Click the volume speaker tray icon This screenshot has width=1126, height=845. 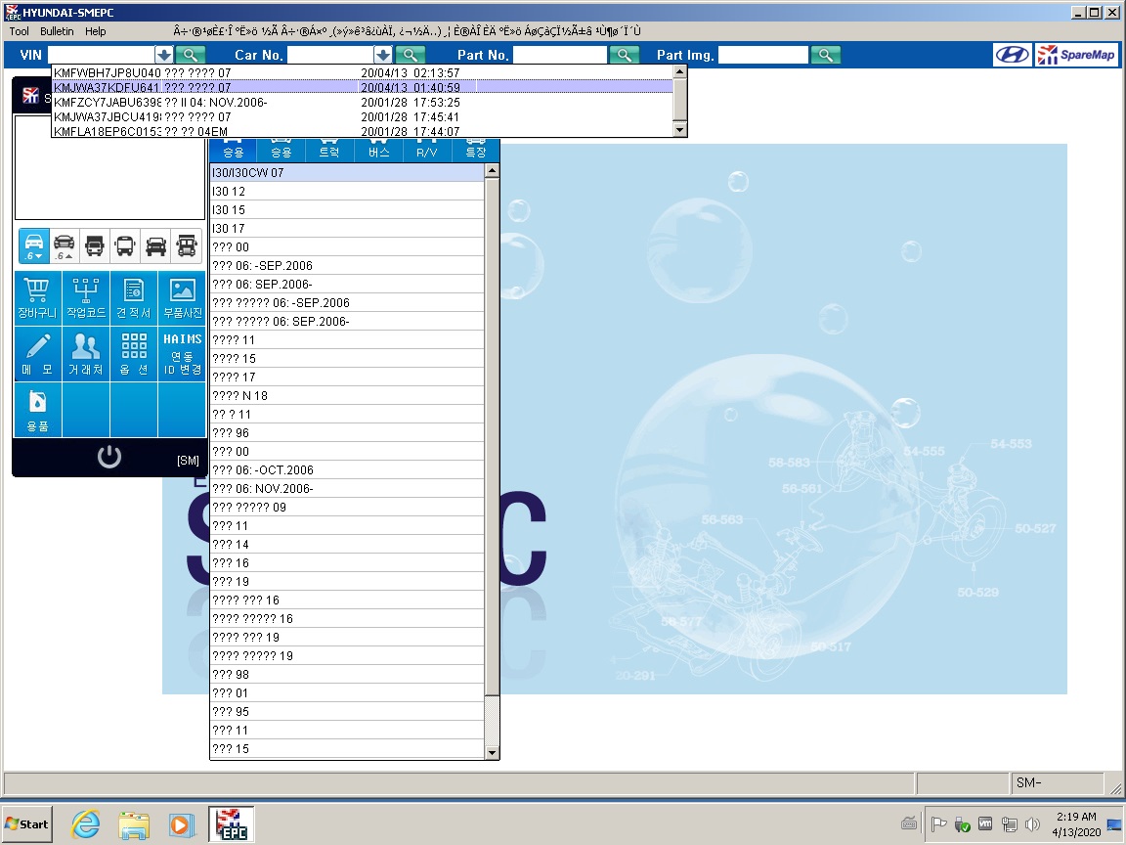(x=1032, y=824)
